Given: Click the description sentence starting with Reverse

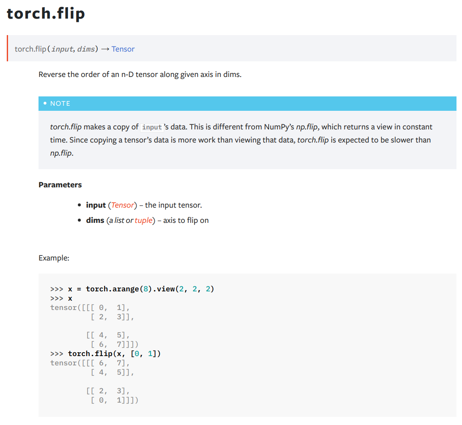Looking at the screenshot, I should coord(140,75).
